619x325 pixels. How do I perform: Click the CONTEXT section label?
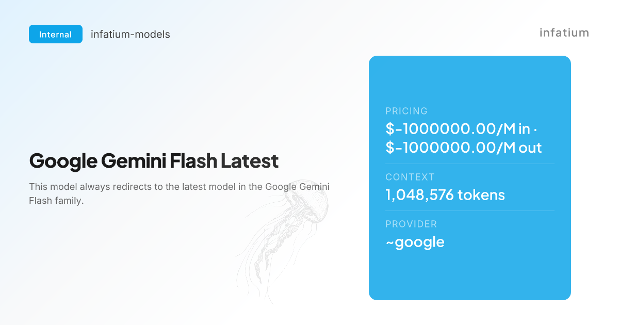point(410,177)
